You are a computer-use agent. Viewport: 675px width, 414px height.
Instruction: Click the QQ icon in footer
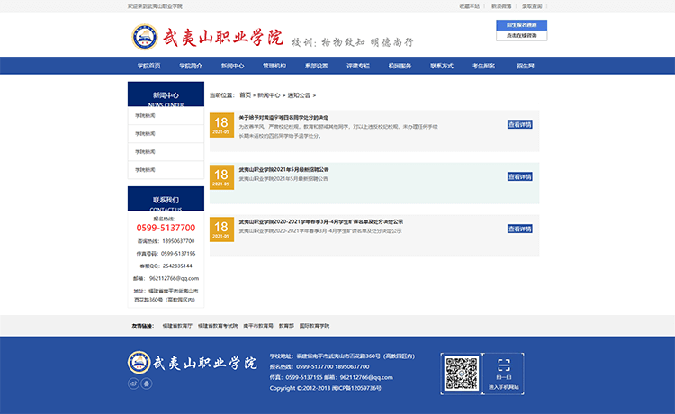[x=147, y=382]
